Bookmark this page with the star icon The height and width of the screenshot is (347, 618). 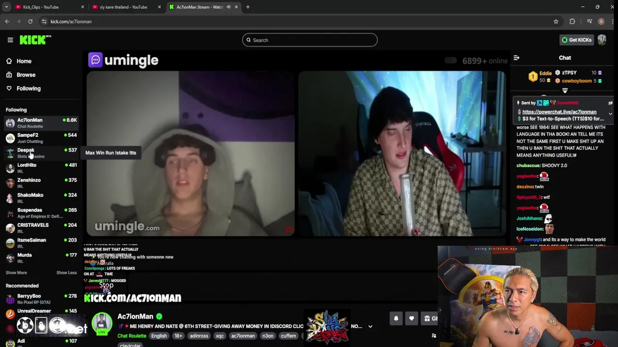(556, 21)
